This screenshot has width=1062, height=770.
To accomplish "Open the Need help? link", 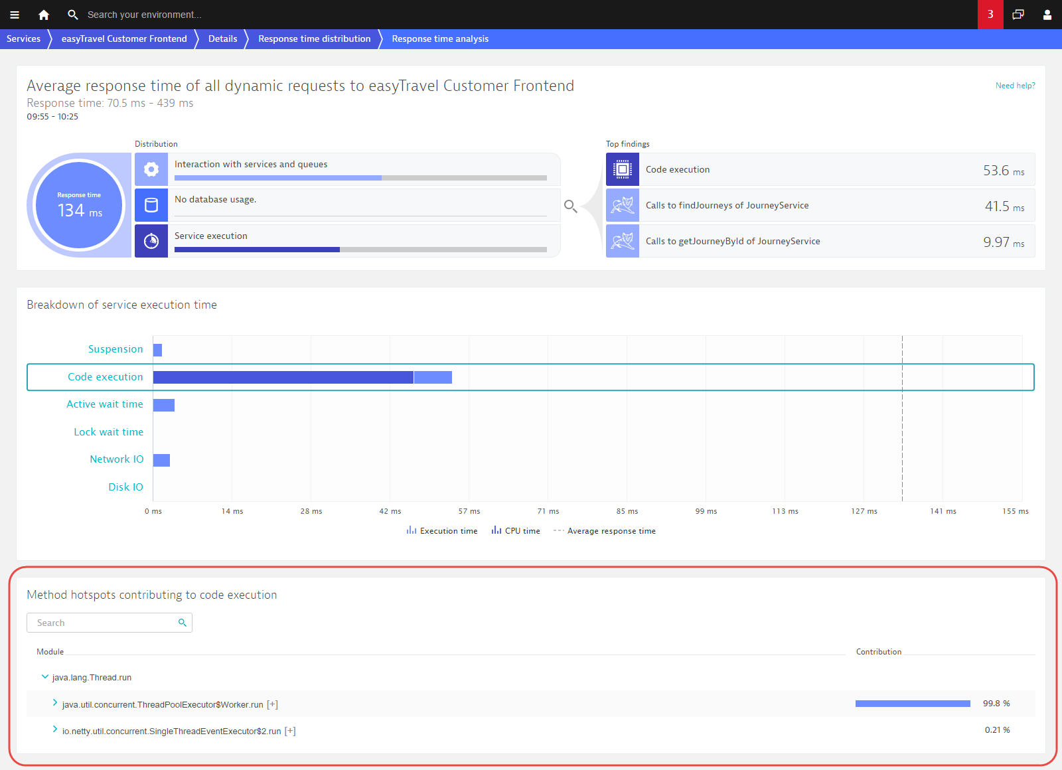I will 1015,86.
